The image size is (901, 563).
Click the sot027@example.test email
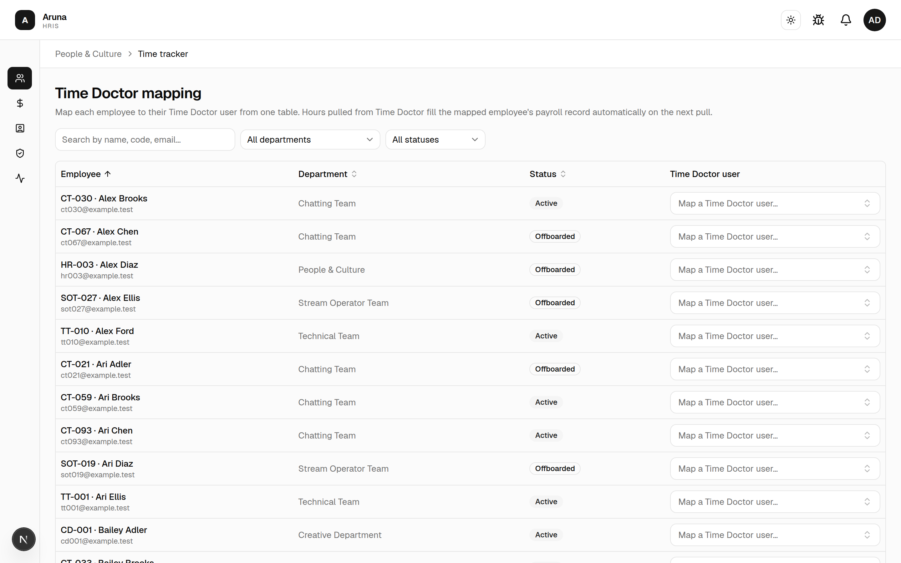tap(98, 309)
